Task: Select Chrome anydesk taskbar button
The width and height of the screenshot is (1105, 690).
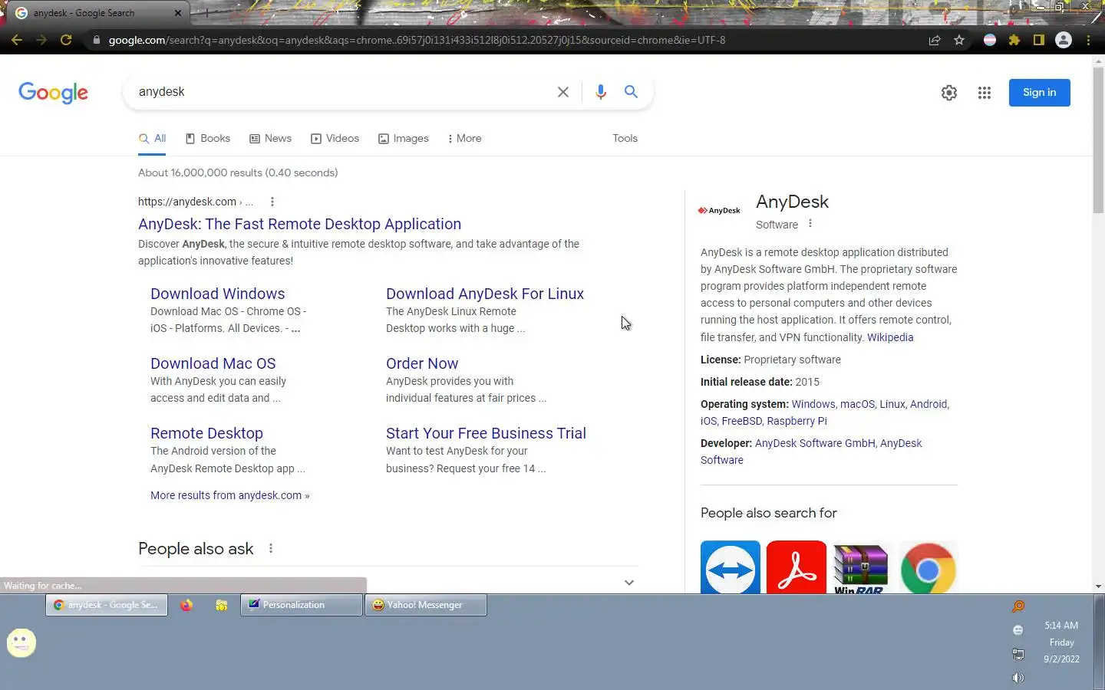Action: pyautogui.click(x=107, y=605)
